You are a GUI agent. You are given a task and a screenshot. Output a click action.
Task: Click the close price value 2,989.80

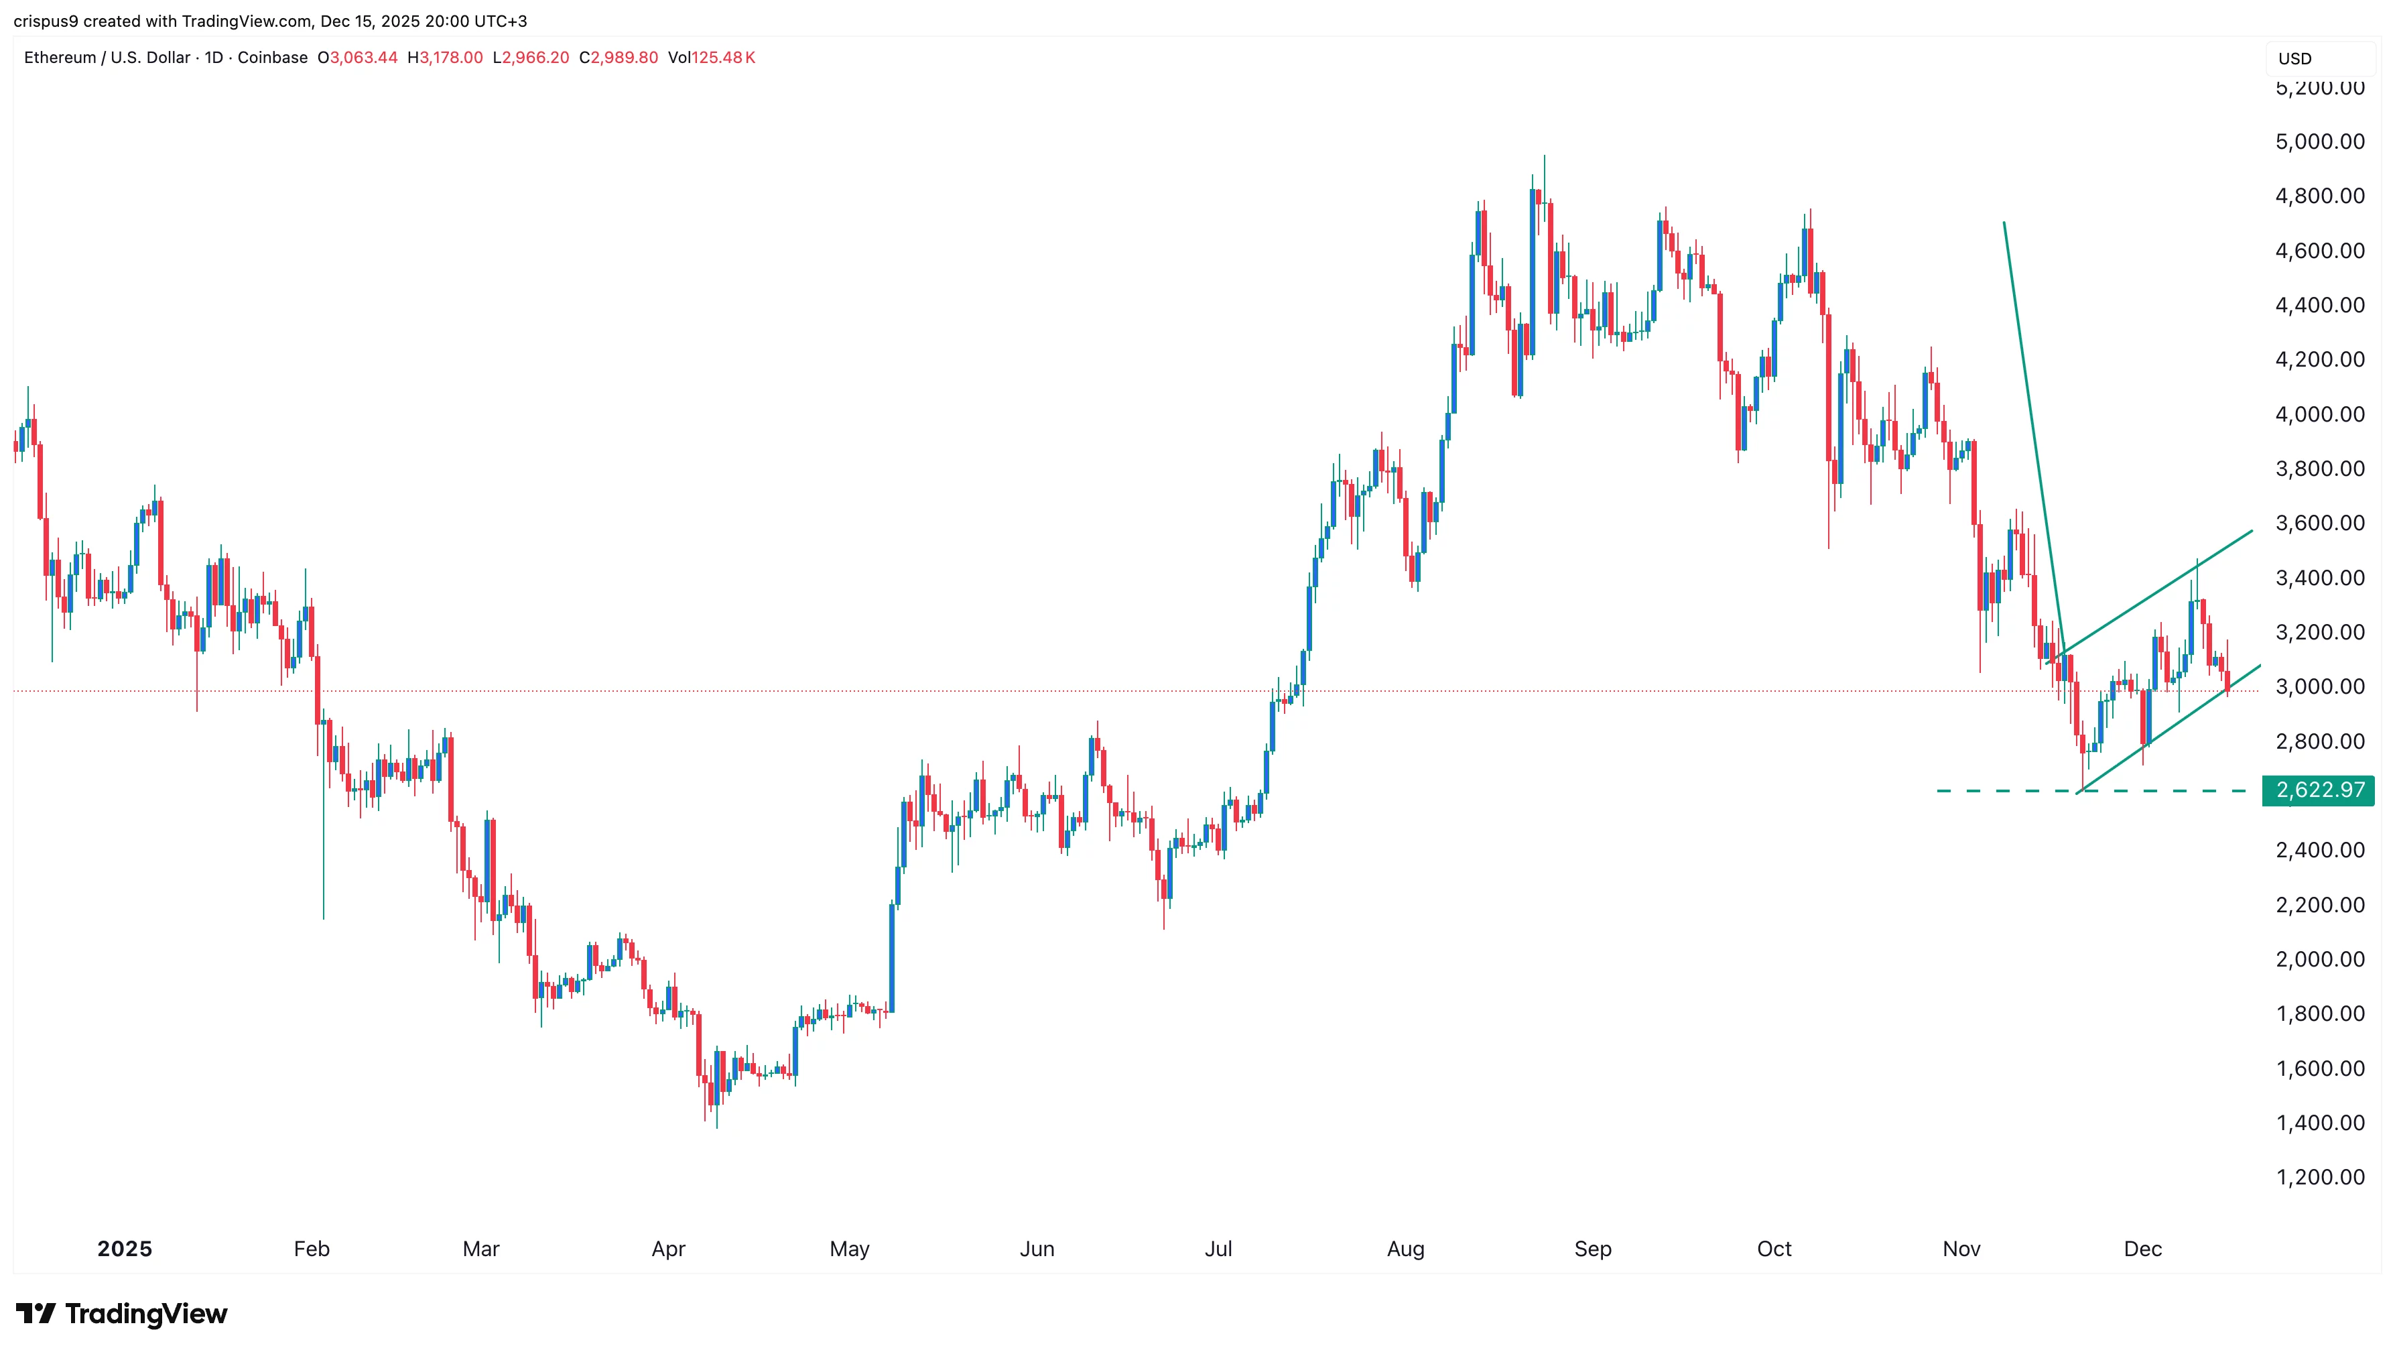tap(624, 58)
